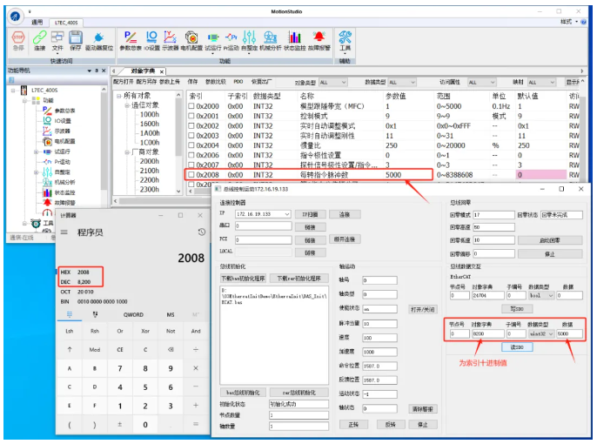Screen dimensions: 597x444
Task: Click 配方打开 in object dictionary toolbar
Action: (124, 82)
